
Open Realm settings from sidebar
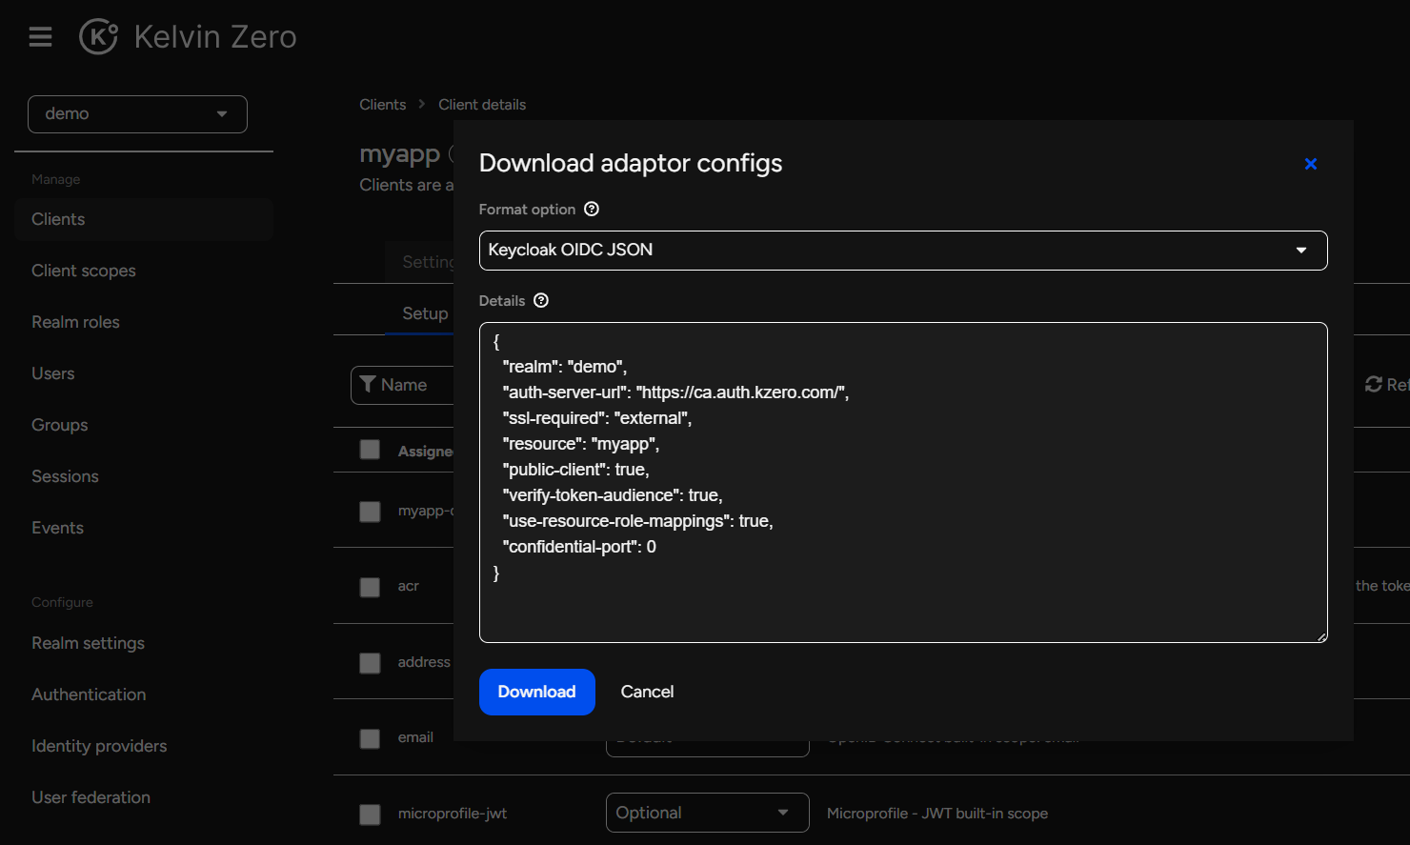(x=88, y=643)
